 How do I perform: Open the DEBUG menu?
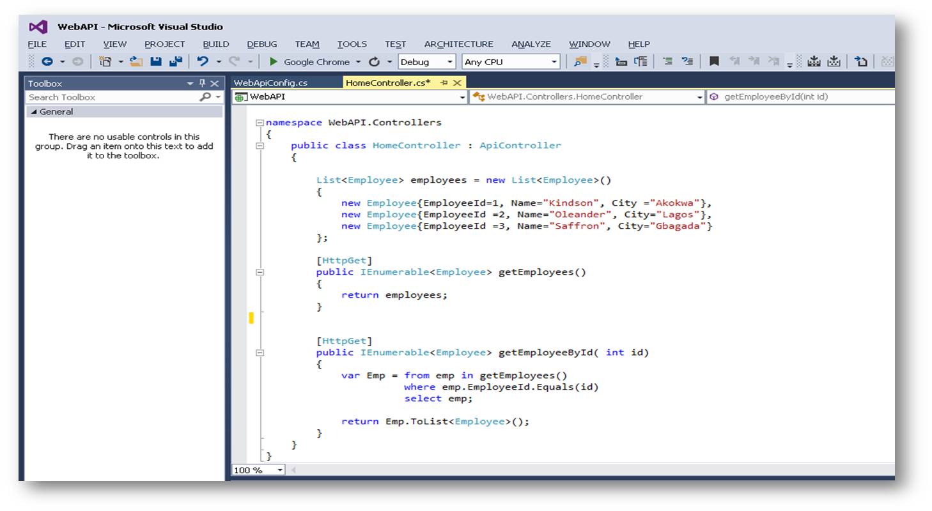(261, 44)
